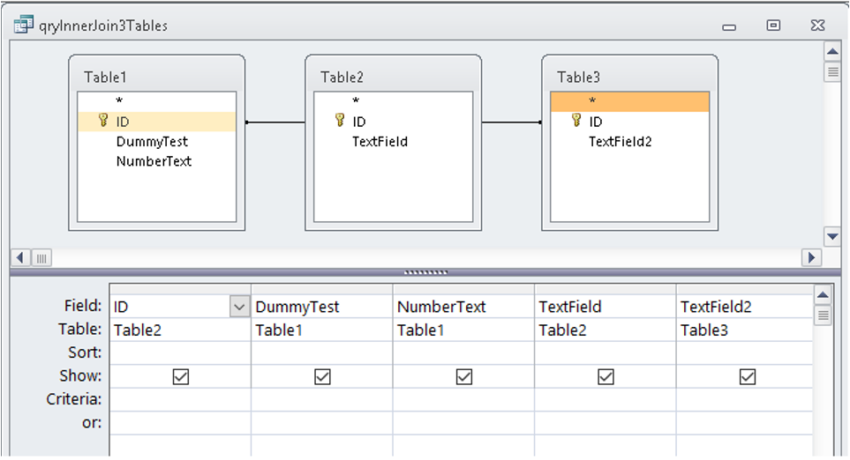Click the Sort cell for ID column
Screen dimensions: 850x460
point(180,352)
